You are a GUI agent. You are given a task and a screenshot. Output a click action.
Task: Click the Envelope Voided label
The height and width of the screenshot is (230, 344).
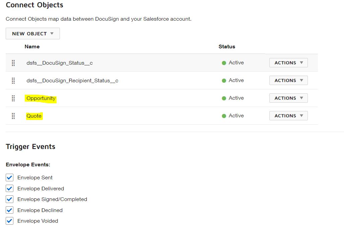38,221
